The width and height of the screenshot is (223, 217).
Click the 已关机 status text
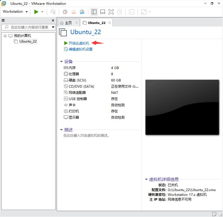tap(173, 185)
